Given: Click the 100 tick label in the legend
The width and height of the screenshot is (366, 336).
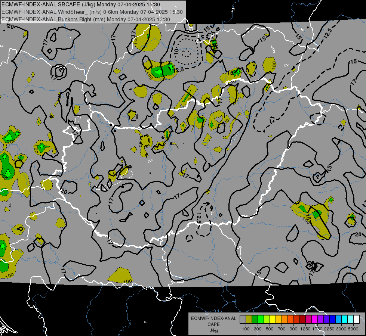Looking at the screenshot, I should click(x=246, y=329).
